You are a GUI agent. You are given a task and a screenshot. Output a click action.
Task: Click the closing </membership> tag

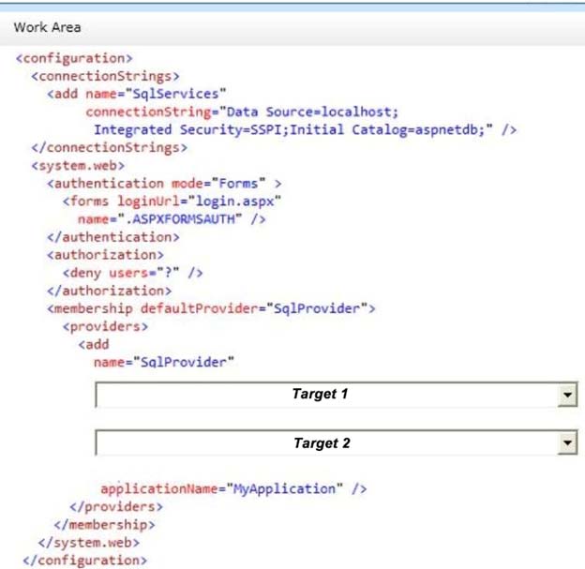point(104,525)
